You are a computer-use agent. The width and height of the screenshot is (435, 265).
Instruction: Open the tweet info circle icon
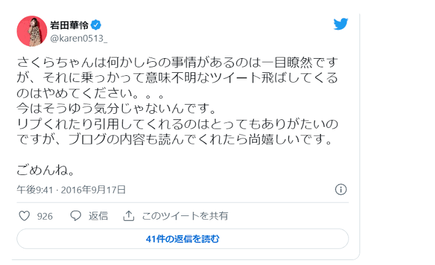pyautogui.click(x=341, y=190)
